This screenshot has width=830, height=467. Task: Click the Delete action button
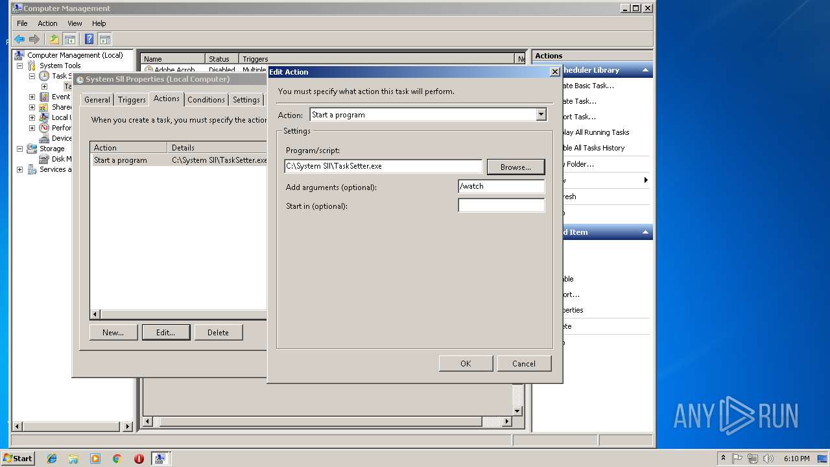point(219,332)
